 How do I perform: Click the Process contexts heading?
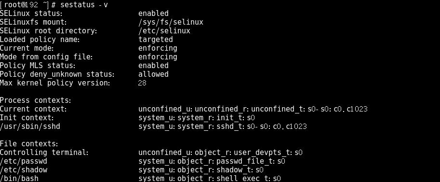click(x=36, y=100)
